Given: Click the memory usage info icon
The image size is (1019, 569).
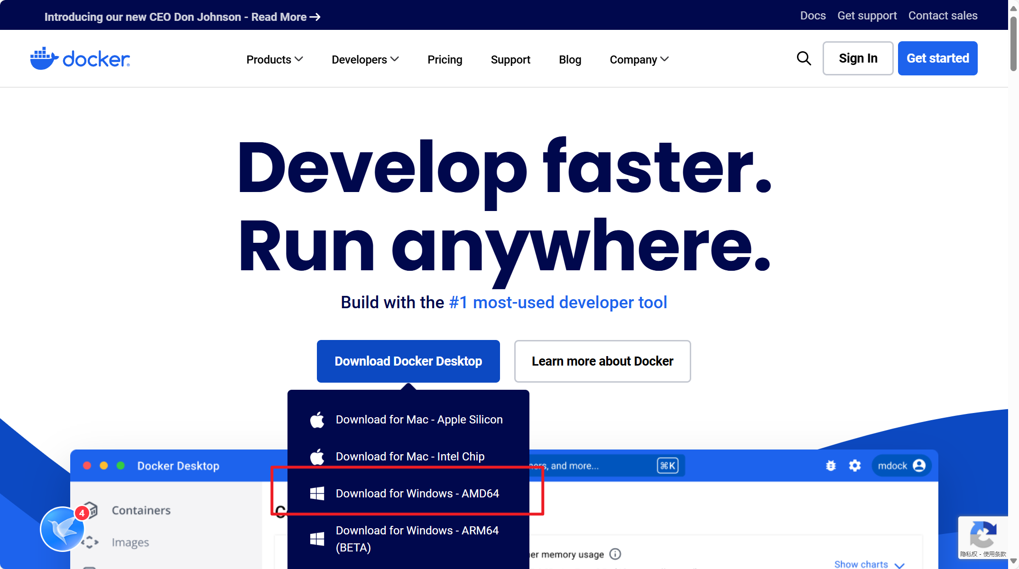Looking at the screenshot, I should coord(615,554).
